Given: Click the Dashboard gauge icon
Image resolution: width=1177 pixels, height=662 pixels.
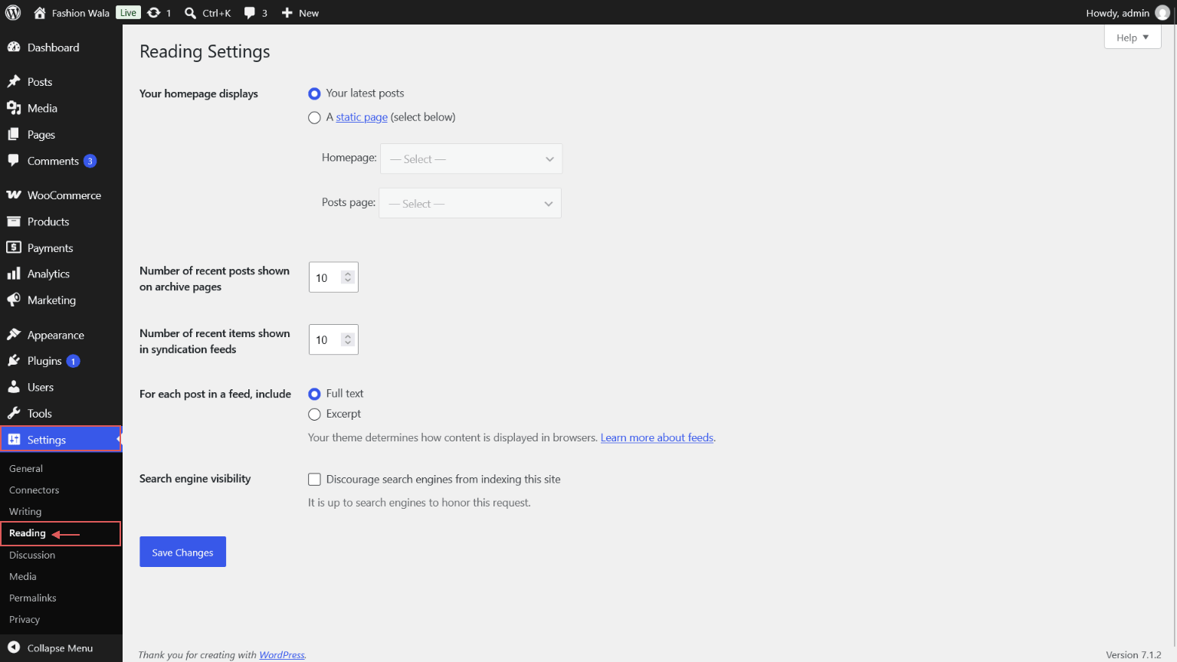Looking at the screenshot, I should pyautogui.click(x=14, y=47).
